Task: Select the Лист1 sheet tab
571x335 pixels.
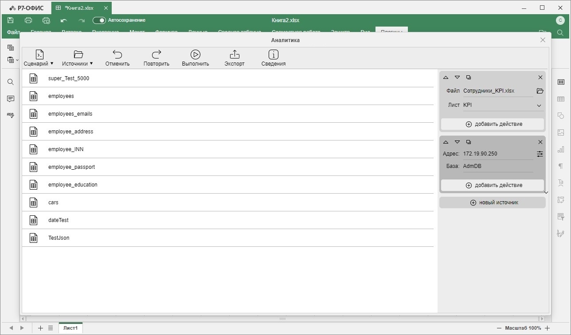Action: pos(70,328)
